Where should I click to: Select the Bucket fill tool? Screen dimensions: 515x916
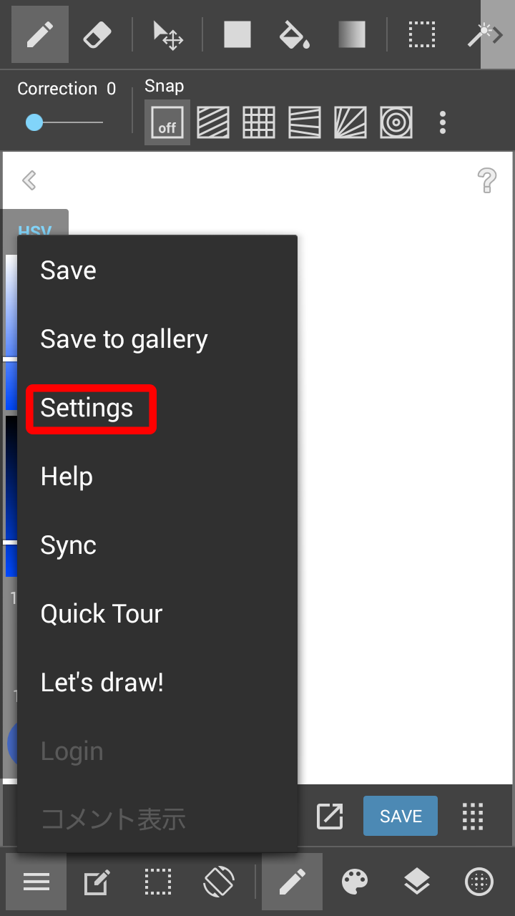(294, 34)
